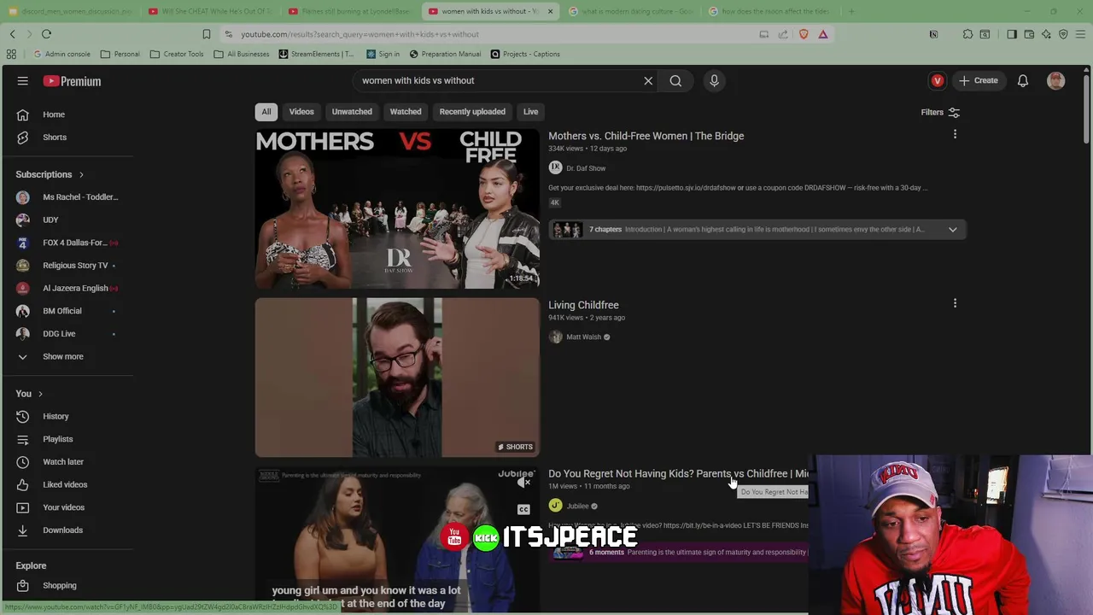Image resolution: width=1093 pixels, height=615 pixels.
Task: Click the magnifier search button
Action: pyautogui.click(x=675, y=81)
